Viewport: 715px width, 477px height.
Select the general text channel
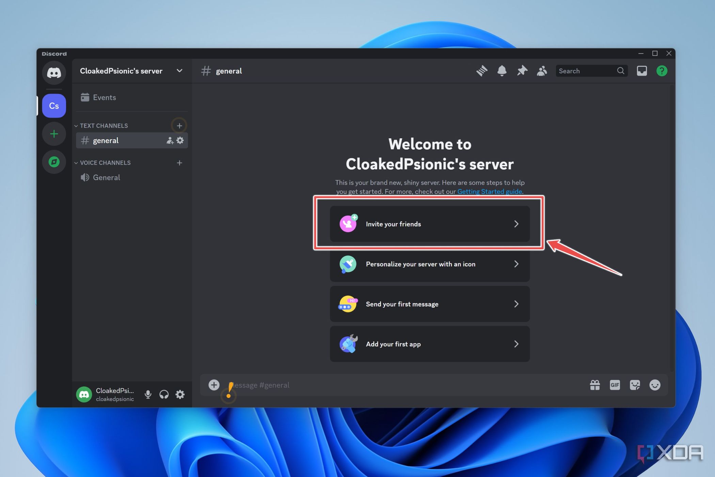tap(106, 140)
